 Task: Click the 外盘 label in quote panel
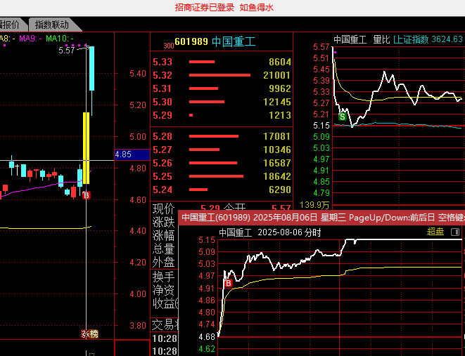tap(163, 262)
